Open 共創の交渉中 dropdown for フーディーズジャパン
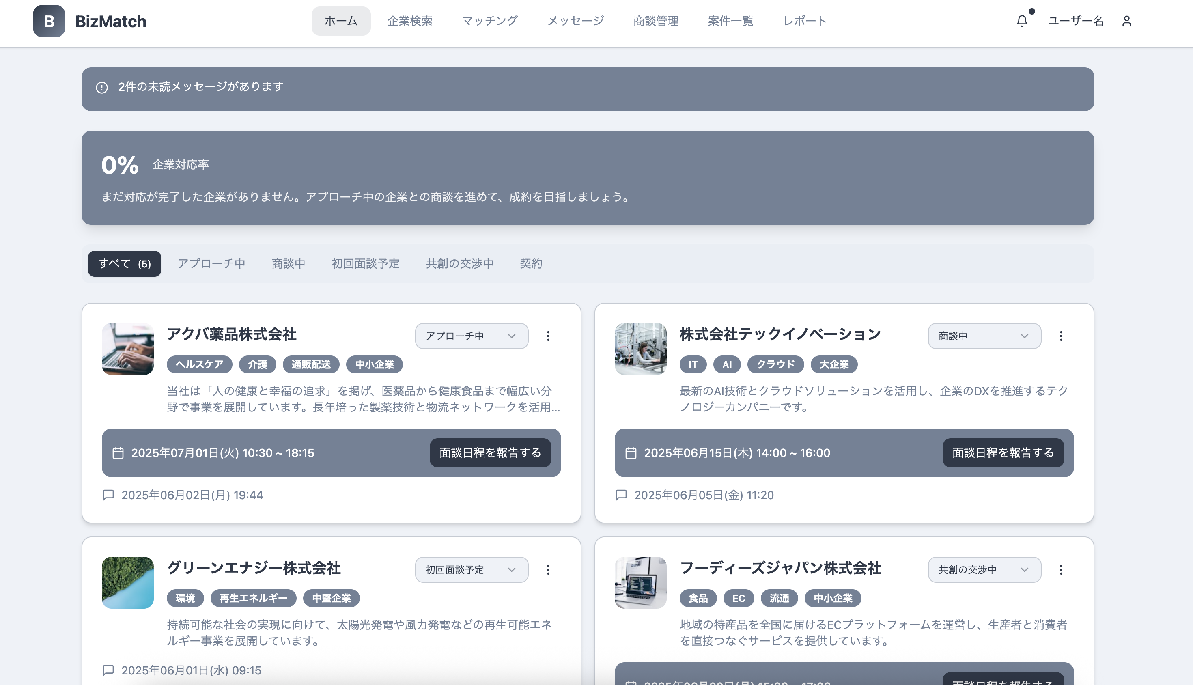1193x685 pixels. (984, 570)
